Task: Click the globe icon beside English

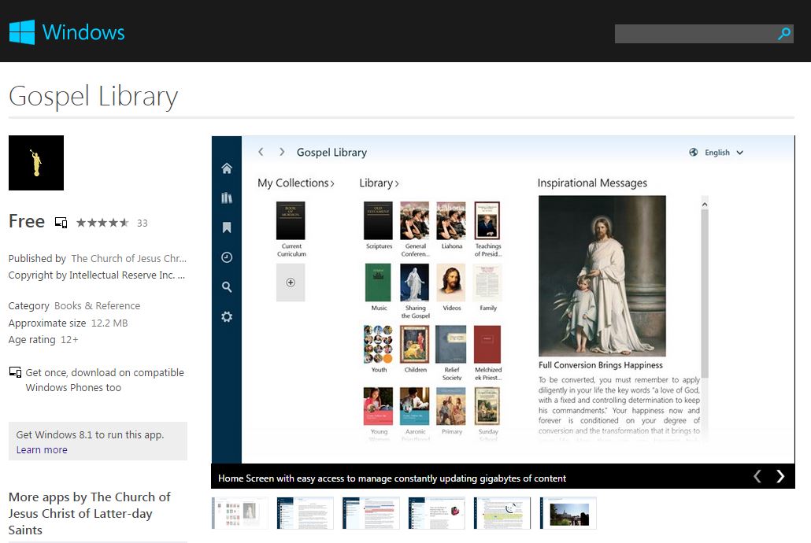Action: click(x=694, y=152)
